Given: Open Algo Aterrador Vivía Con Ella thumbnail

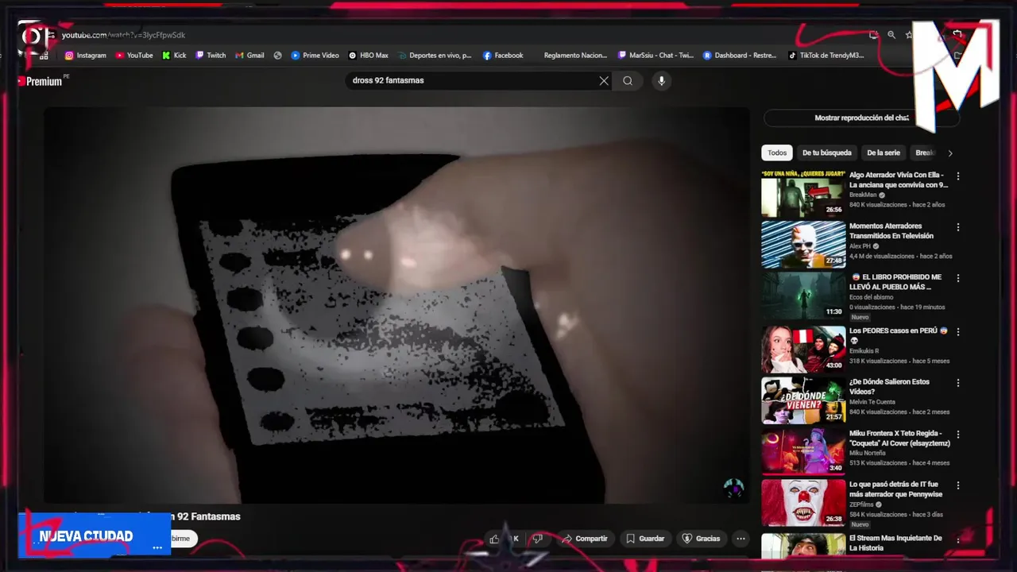Looking at the screenshot, I should coord(803,193).
